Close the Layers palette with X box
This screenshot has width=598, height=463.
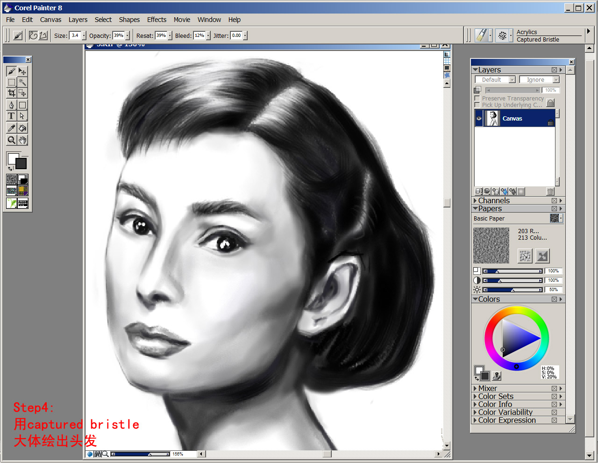554,70
